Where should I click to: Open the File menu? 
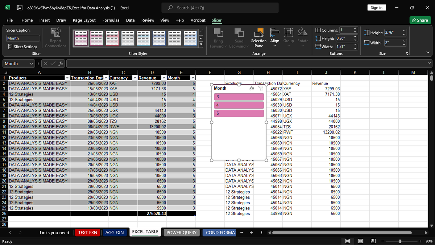pos(10,20)
